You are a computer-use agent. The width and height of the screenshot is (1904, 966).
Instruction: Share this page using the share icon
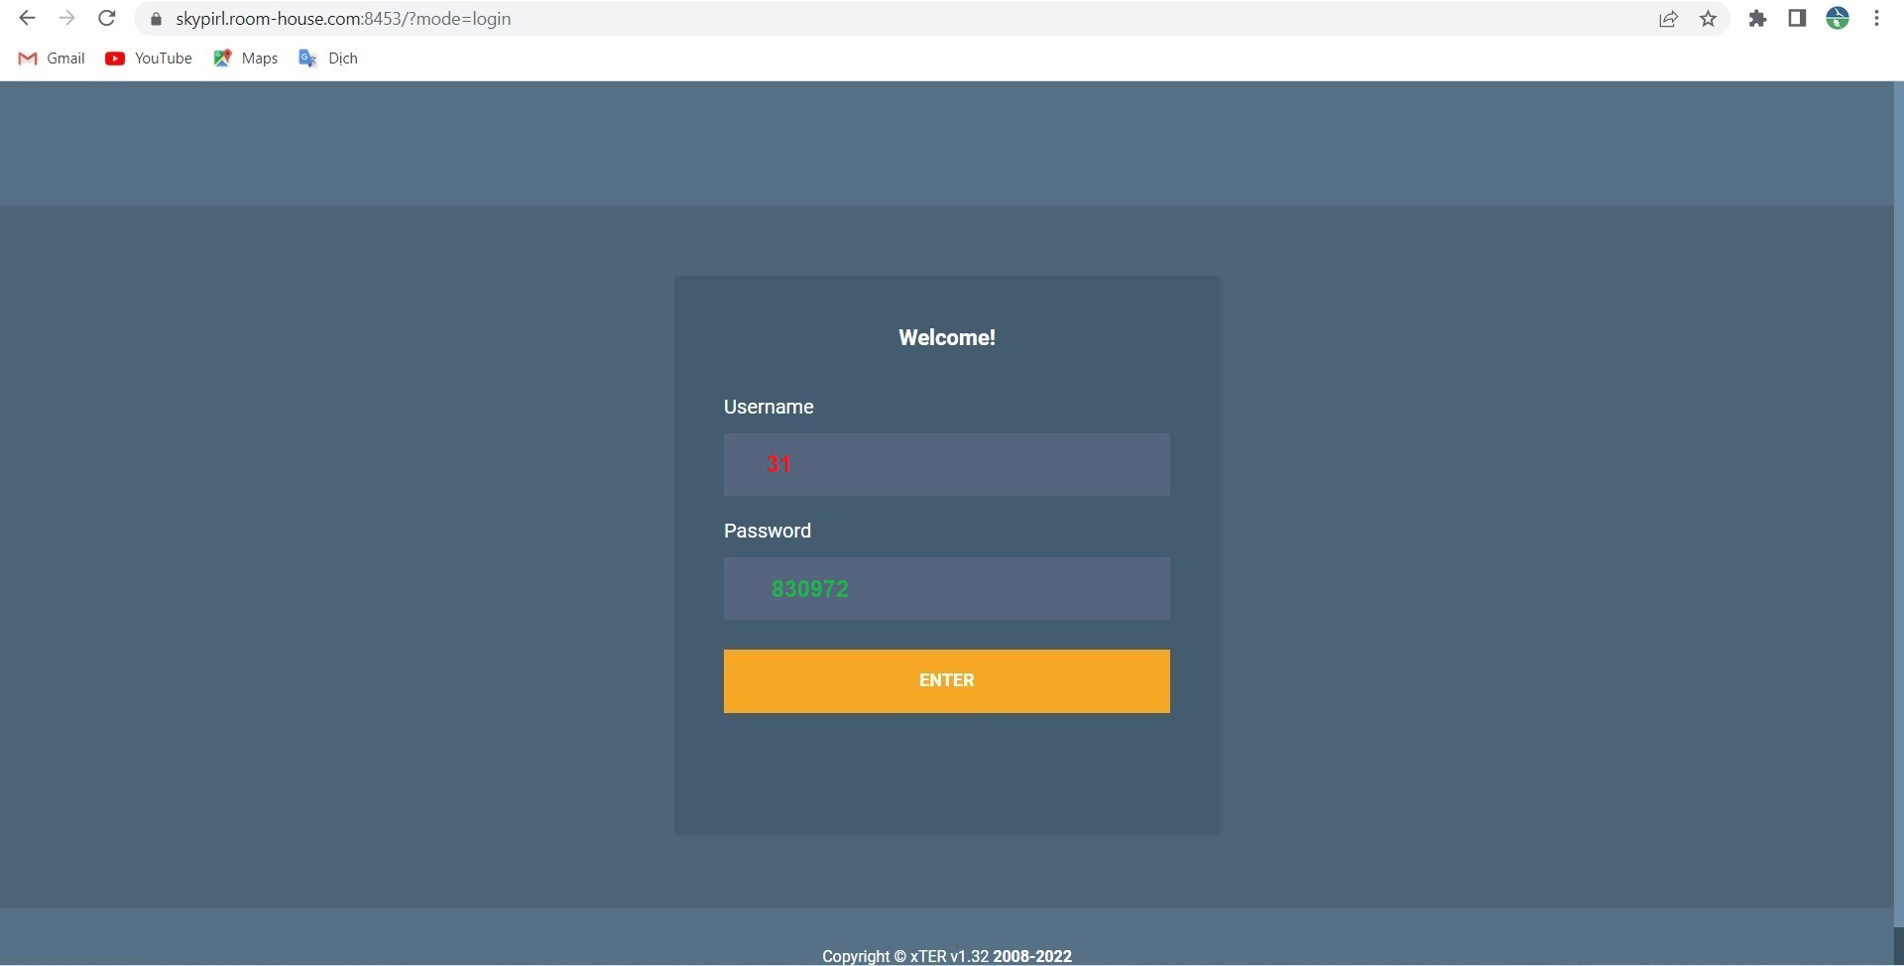point(1668,19)
